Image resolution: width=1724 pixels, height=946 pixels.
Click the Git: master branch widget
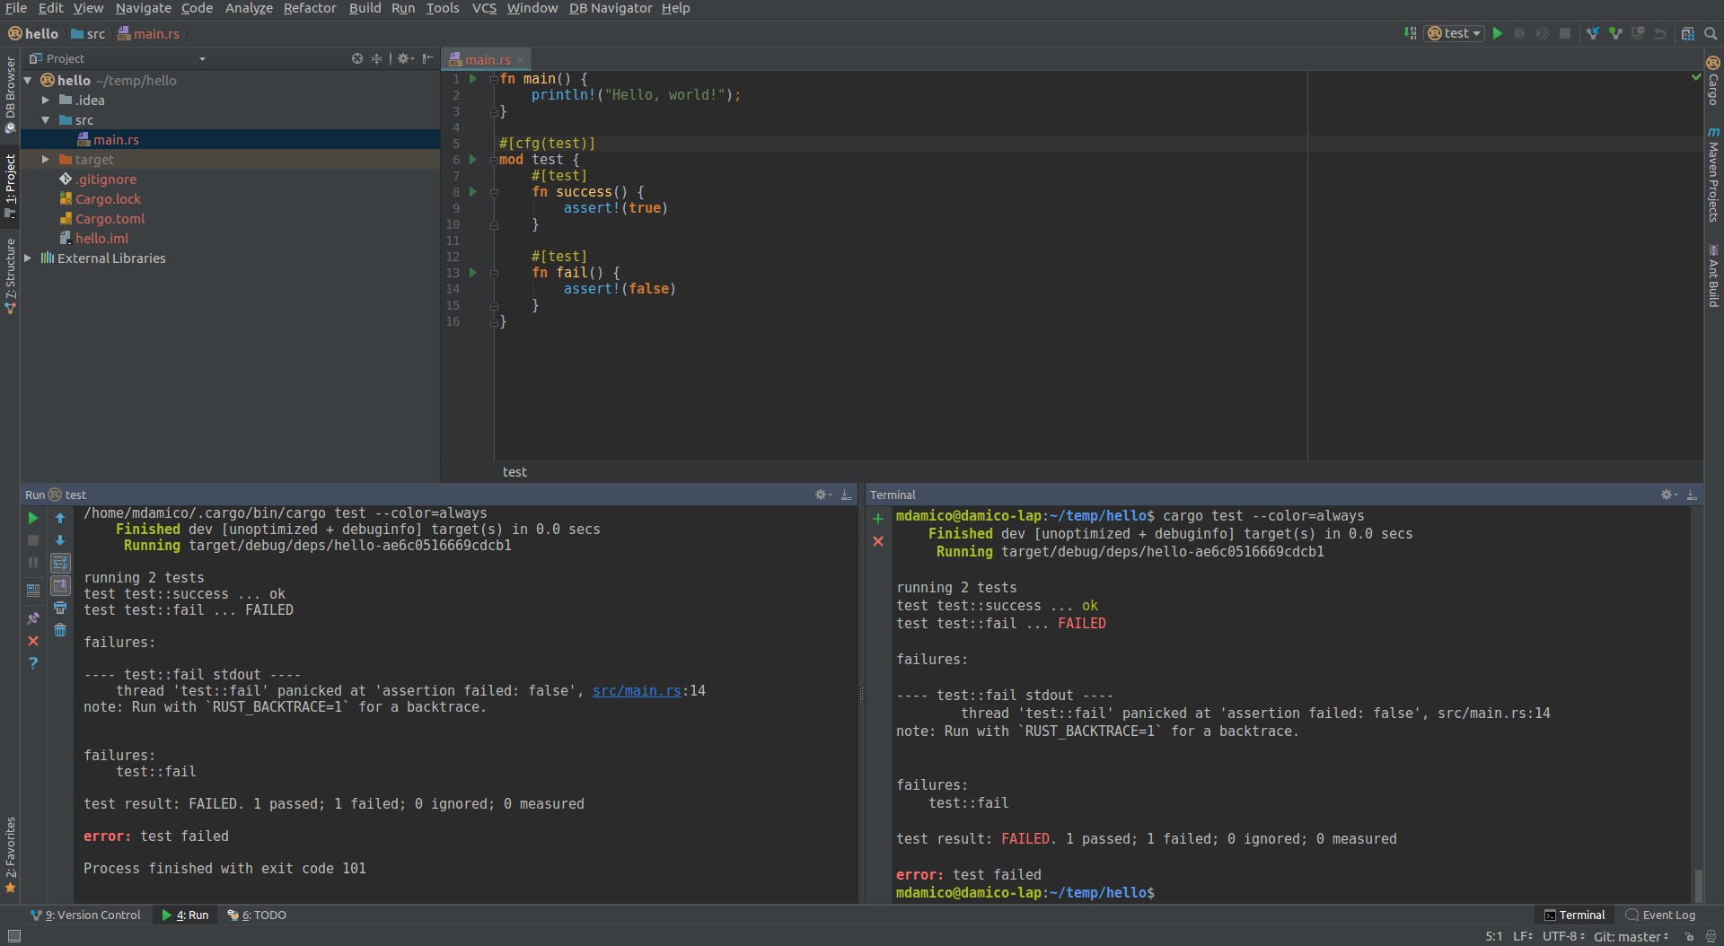click(x=1631, y=936)
